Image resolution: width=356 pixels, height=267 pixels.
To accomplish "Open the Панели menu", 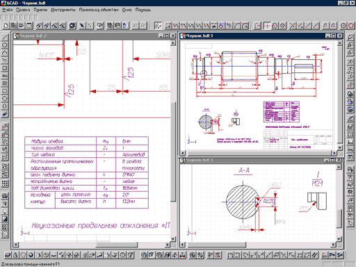I will coord(40,10).
